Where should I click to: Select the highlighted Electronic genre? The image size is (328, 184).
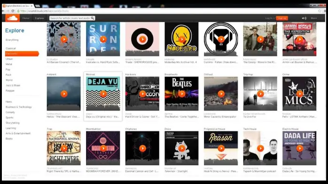click(22, 54)
